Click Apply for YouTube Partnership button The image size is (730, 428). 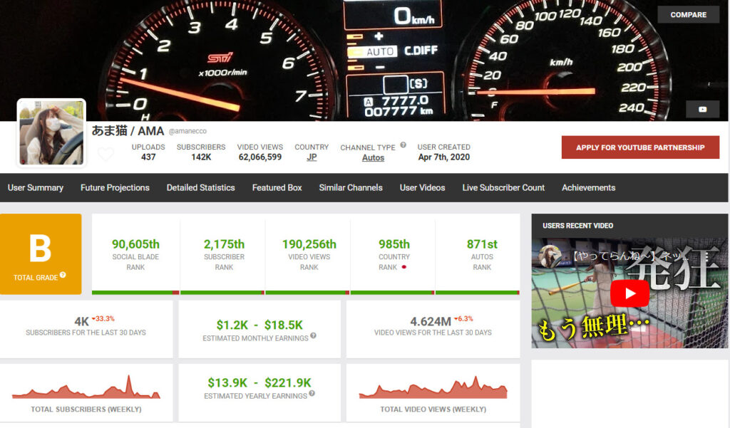(x=640, y=147)
